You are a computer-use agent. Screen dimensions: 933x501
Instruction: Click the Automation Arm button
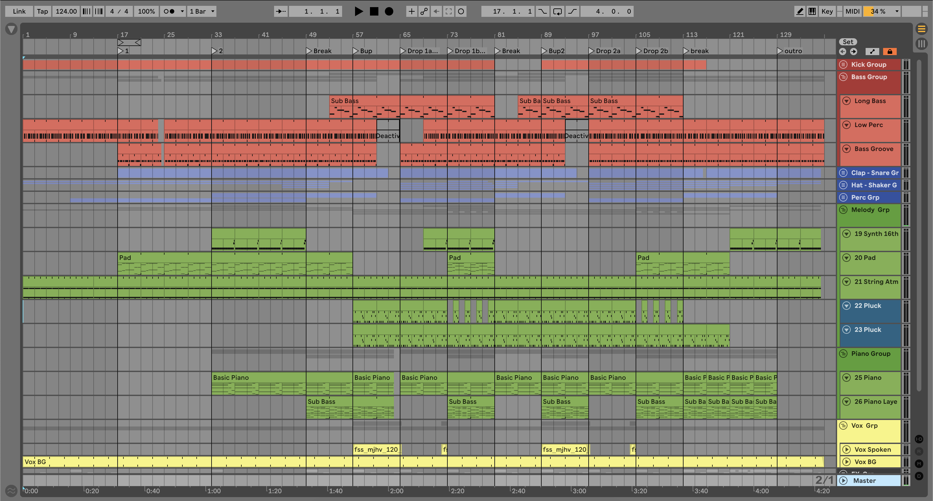424,11
